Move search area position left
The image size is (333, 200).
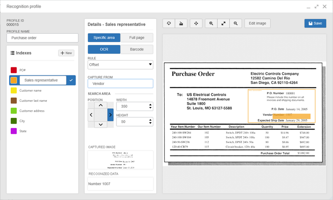[91, 115]
